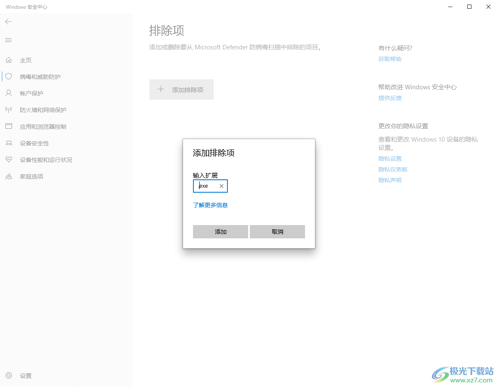Click the person icon for 帐户保护

pos(8,93)
